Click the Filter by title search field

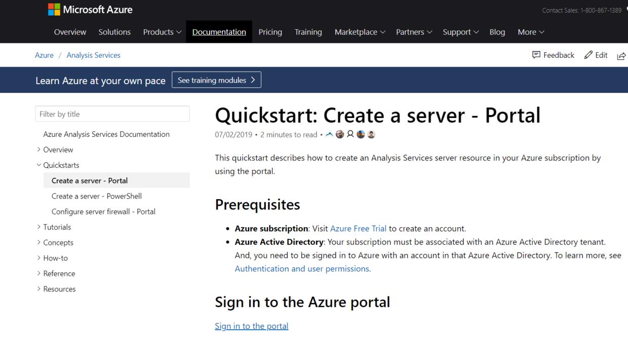112,113
